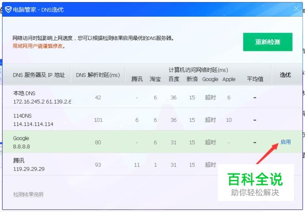
Task: Click the 淘宝 sub-column header
Action: [155, 79]
